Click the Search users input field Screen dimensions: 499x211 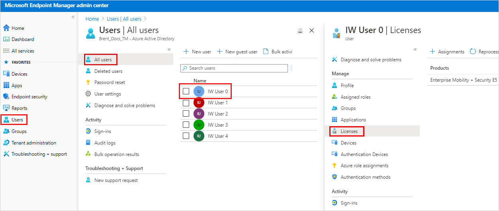point(234,68)
